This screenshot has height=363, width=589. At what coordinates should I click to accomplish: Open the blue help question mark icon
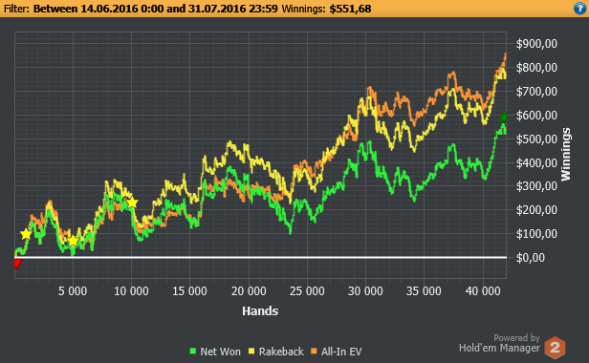tap(580, 9)
